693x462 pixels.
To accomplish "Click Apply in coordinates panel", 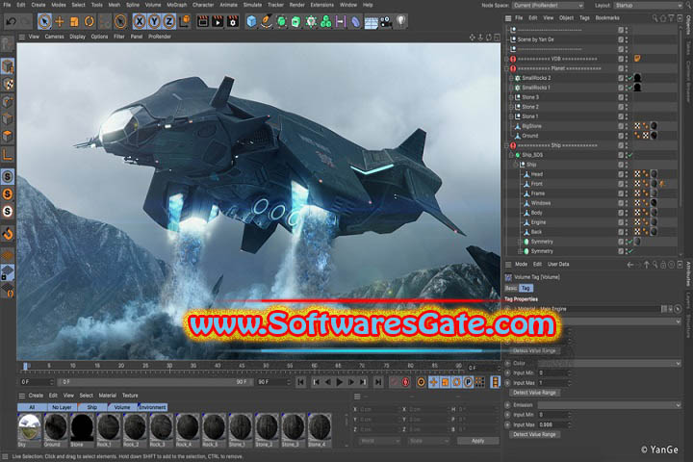I will coord(477,441).
